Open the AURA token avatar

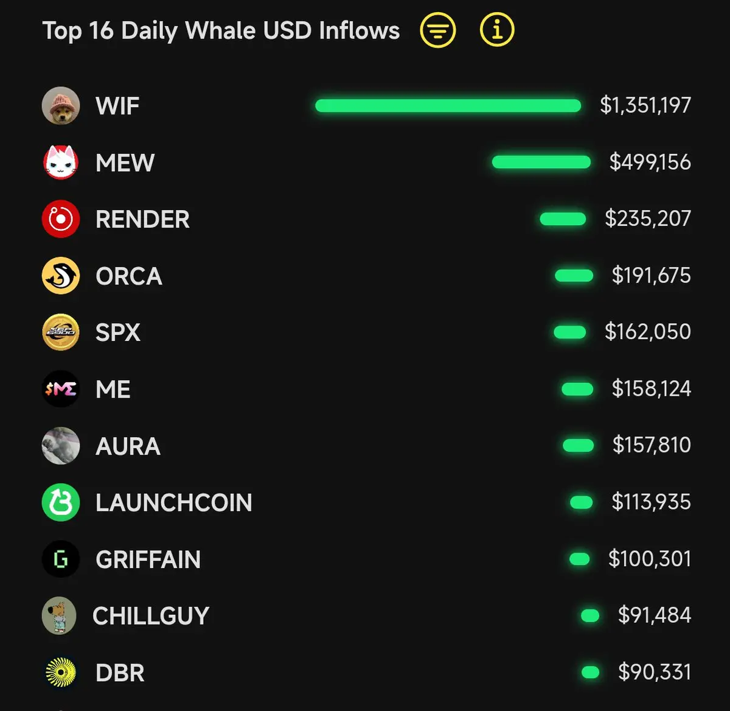click(61, 446)
